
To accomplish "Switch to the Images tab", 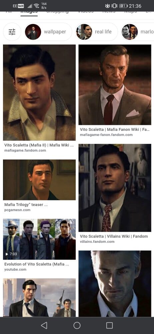I will pos(29,12).
